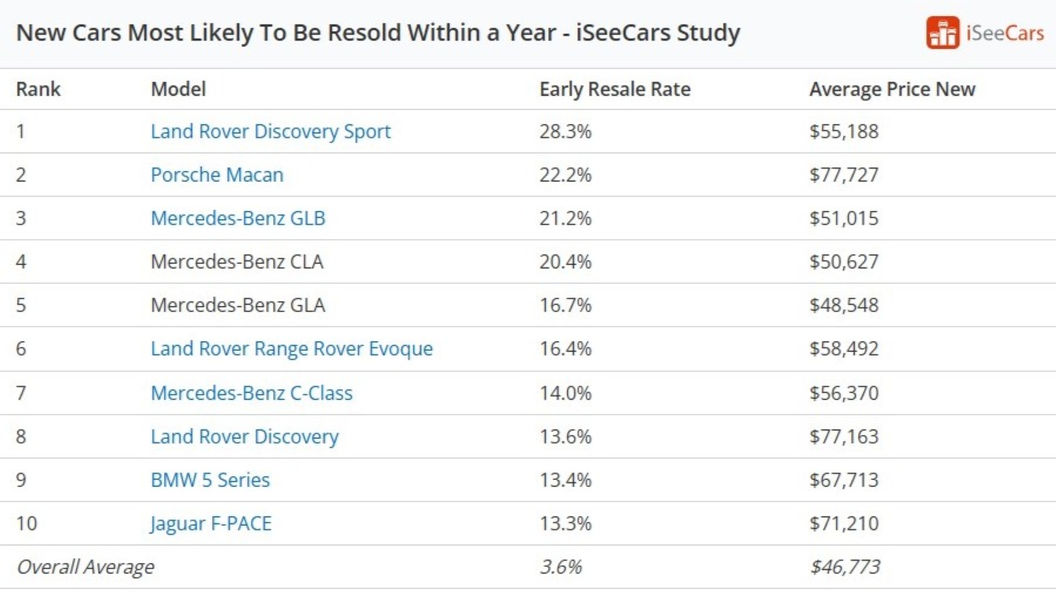Open the Porsche Macan link
Viewport: 1056px width, 594px height.
[217, 174]
